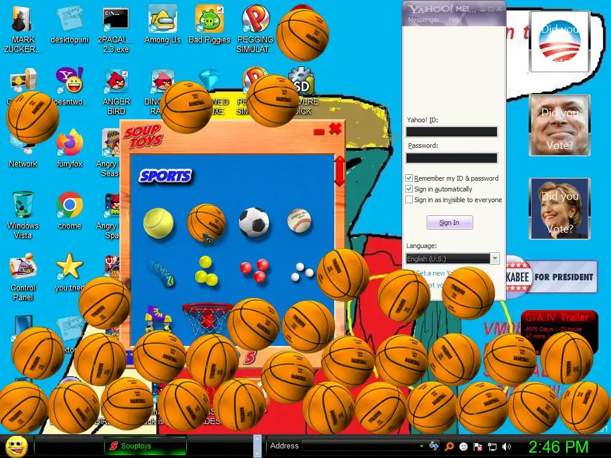Open the Messenger menu
This screenshot has width=611, height=458.
coord(423,20)
